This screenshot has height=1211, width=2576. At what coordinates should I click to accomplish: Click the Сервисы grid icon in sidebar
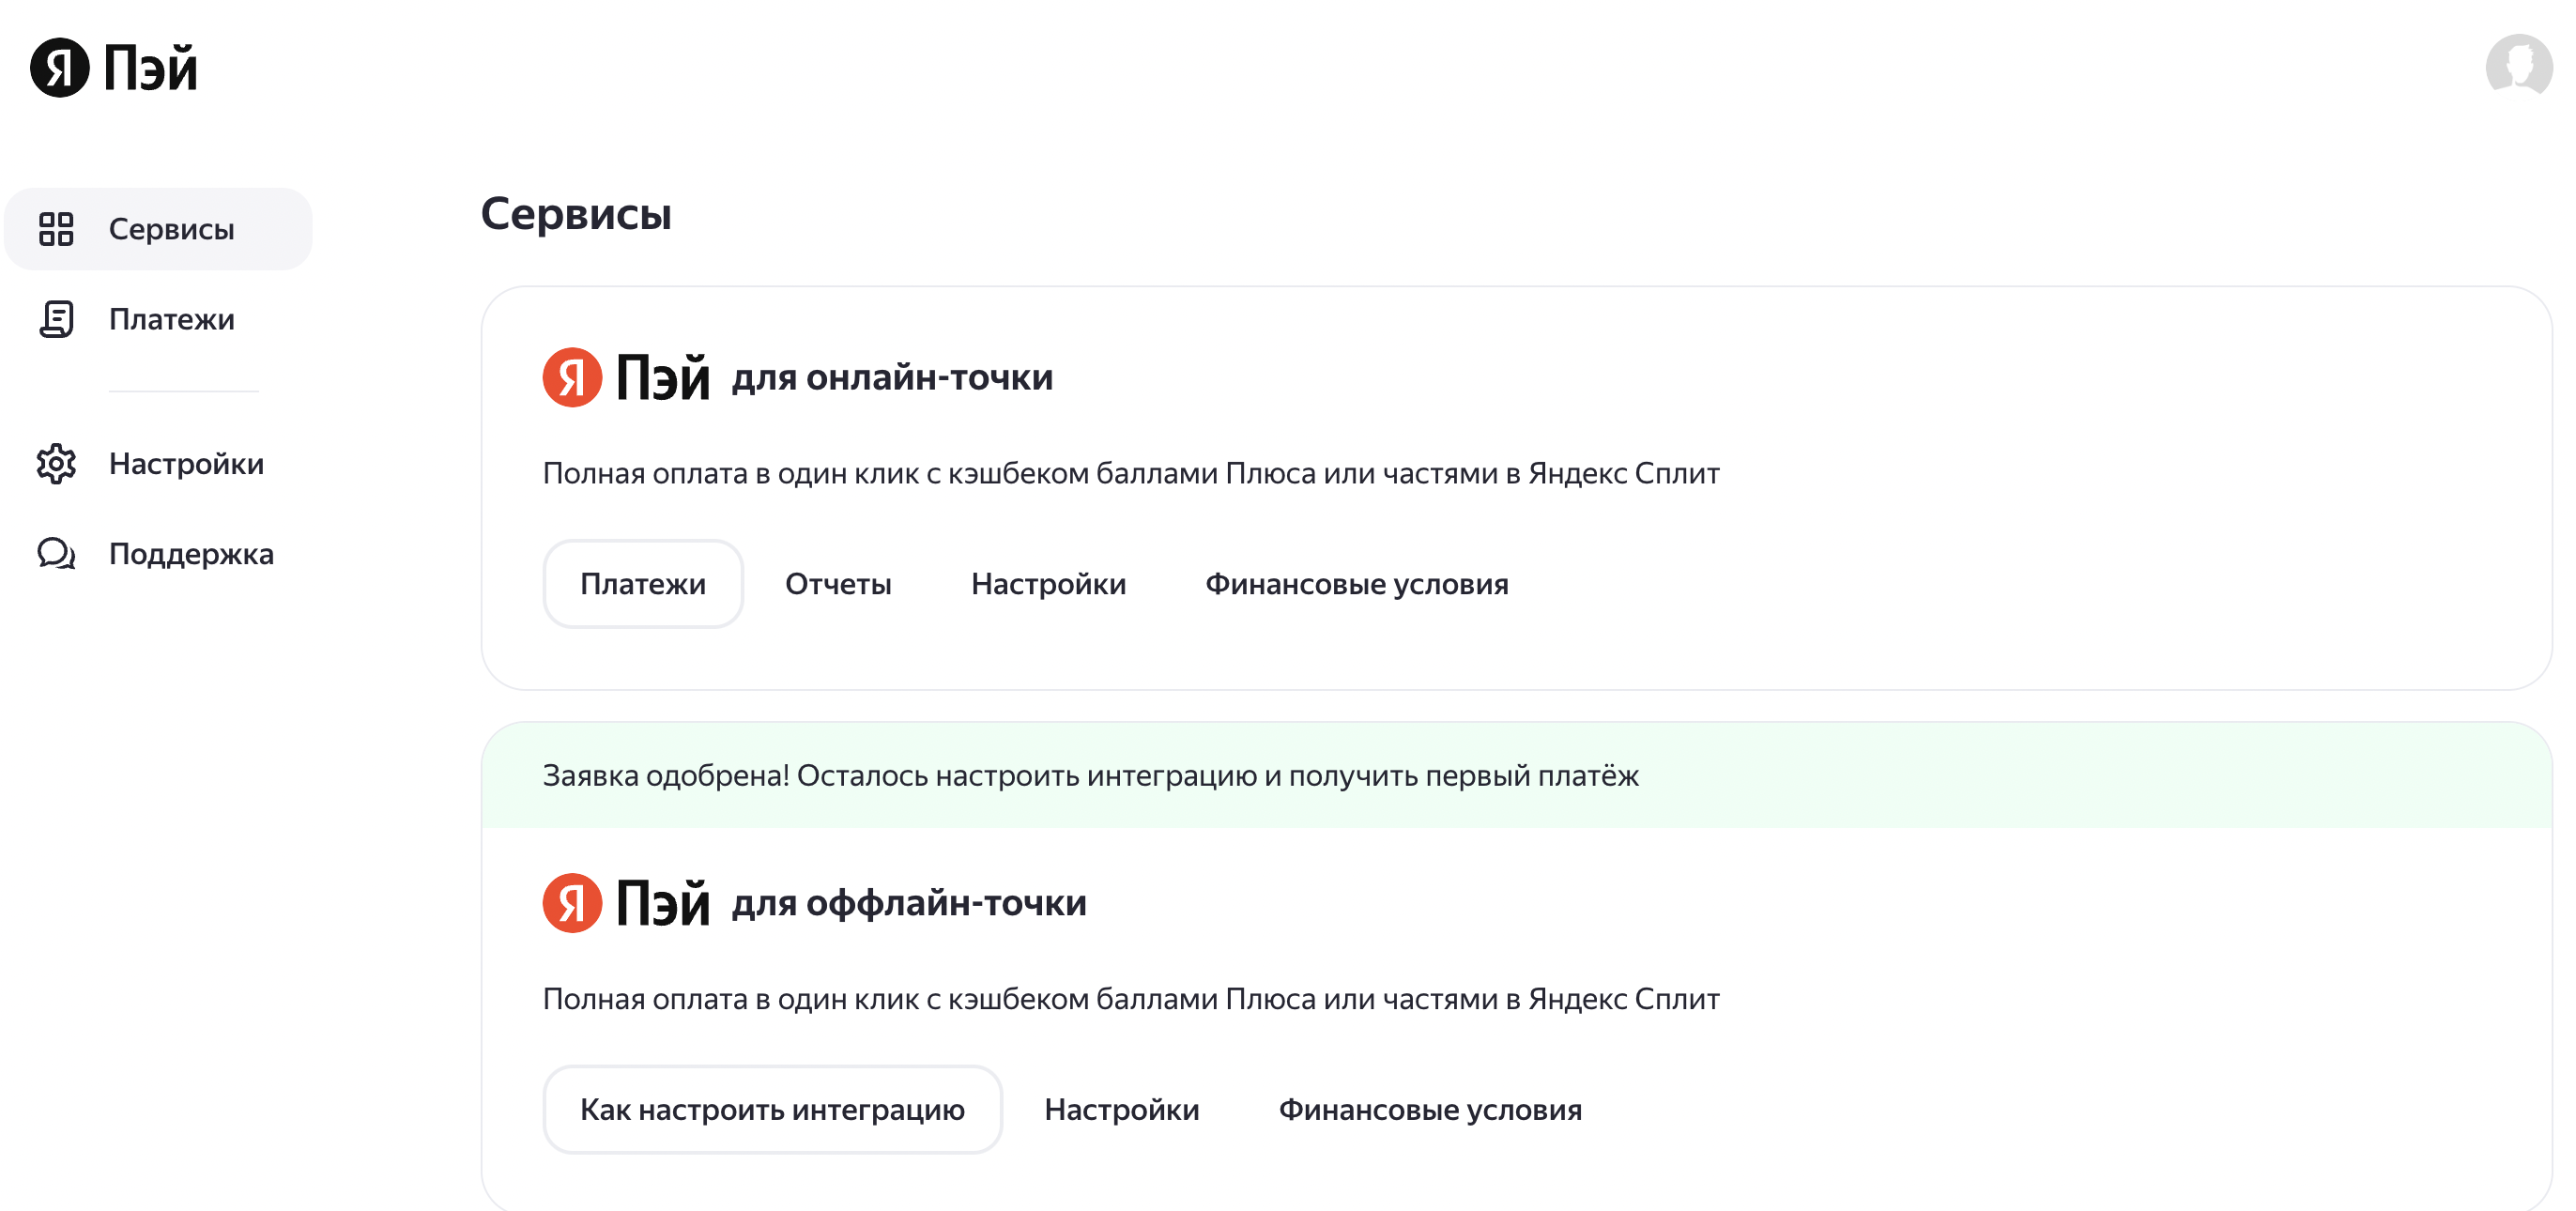point(56,229)
